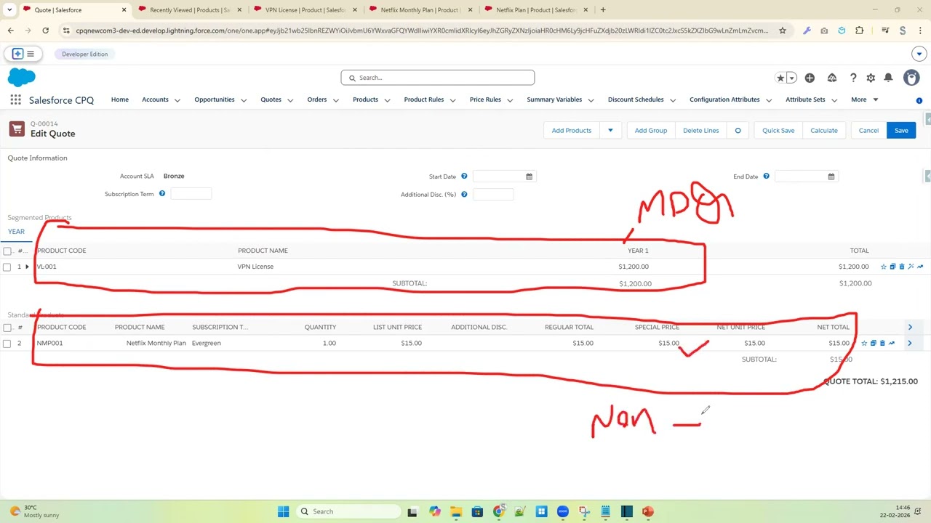Screen dimensions: 931x523
Task: Open Opportunities navigation tab
Action: coord(215,100)
